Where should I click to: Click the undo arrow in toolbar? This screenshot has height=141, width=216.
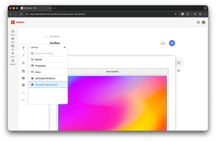tap(23, 93)
